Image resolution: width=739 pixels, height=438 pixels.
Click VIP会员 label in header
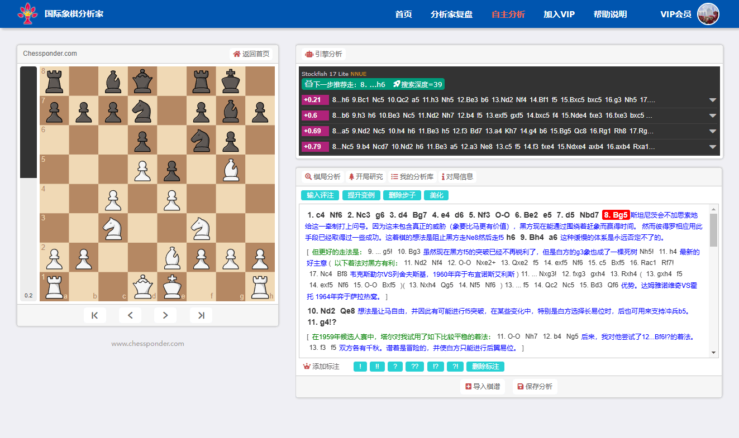[x=676, y=15]
